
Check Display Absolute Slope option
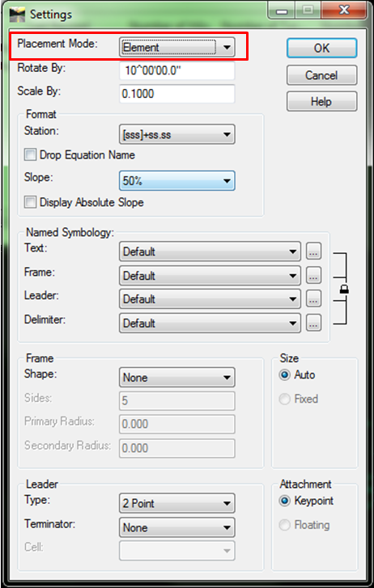tap(31, 202)
